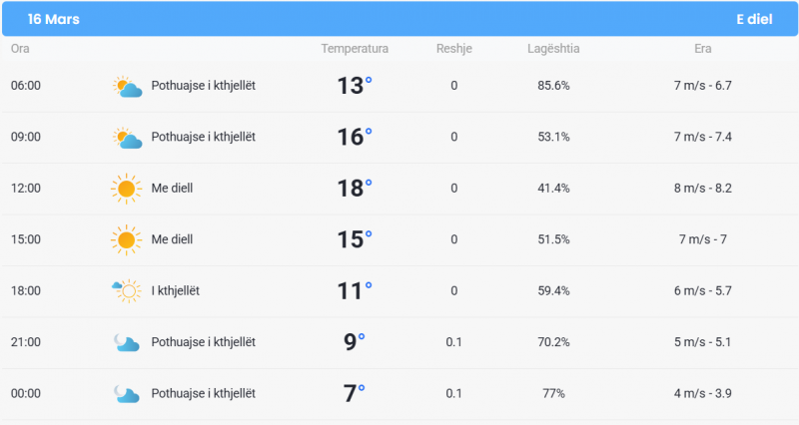Click the E diel day label

tap(754, 19)
